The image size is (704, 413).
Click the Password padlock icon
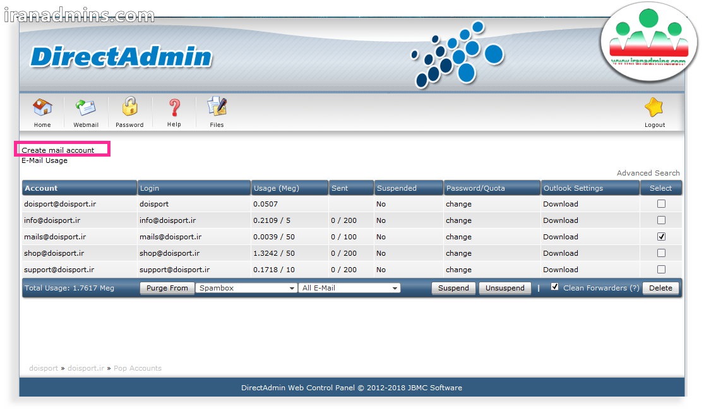129,107
